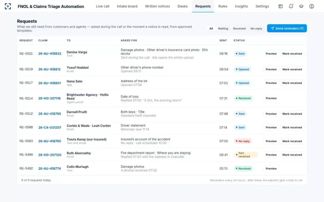324x202 pixels.
Task: Switch to the Intake board tab
Action: coord(127,6)
